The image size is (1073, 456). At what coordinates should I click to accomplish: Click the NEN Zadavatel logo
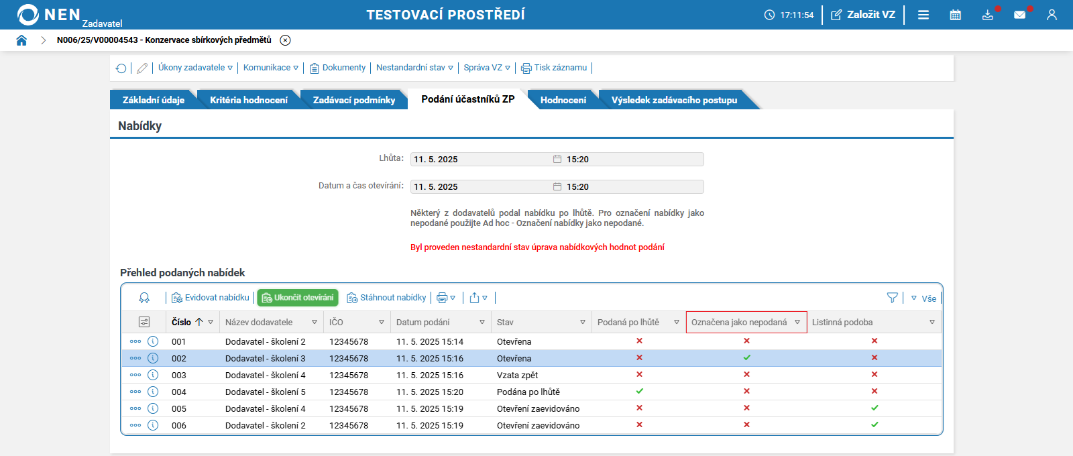coord(69,15)
